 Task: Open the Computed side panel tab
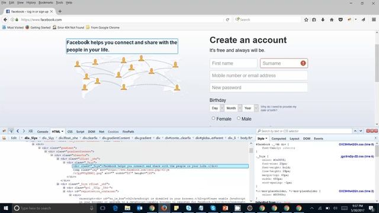pos(279,138)
